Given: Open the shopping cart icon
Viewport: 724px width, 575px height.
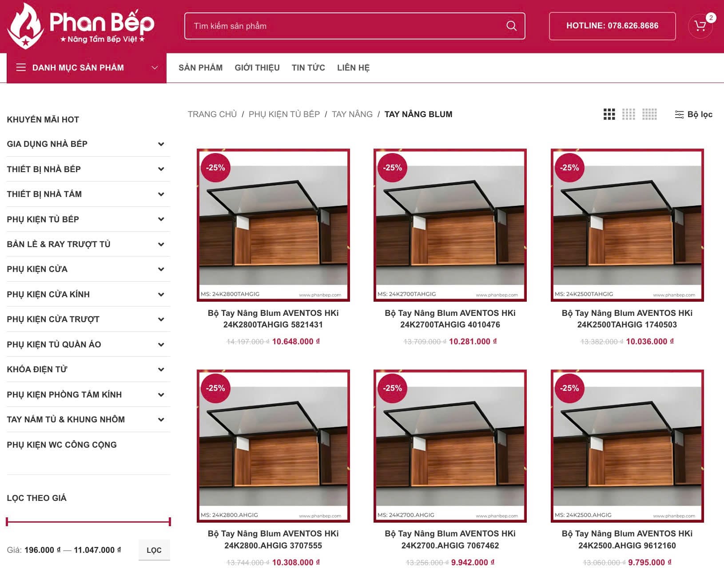Looking at the screenshot, I should point(700,26).
